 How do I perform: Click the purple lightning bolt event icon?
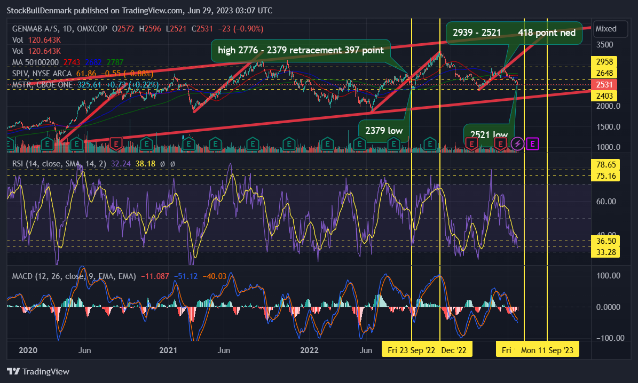pyautogui.click(x=517, y=143)
